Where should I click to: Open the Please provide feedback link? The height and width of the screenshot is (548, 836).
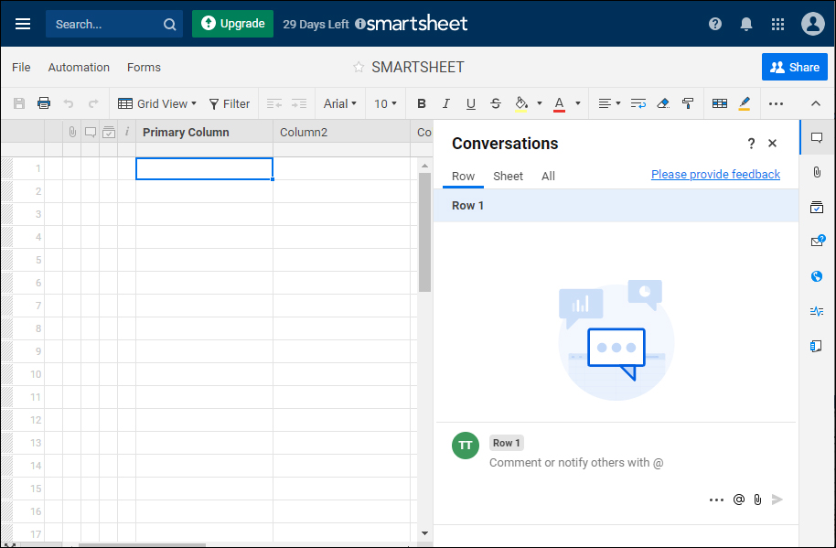click(715, 175)
